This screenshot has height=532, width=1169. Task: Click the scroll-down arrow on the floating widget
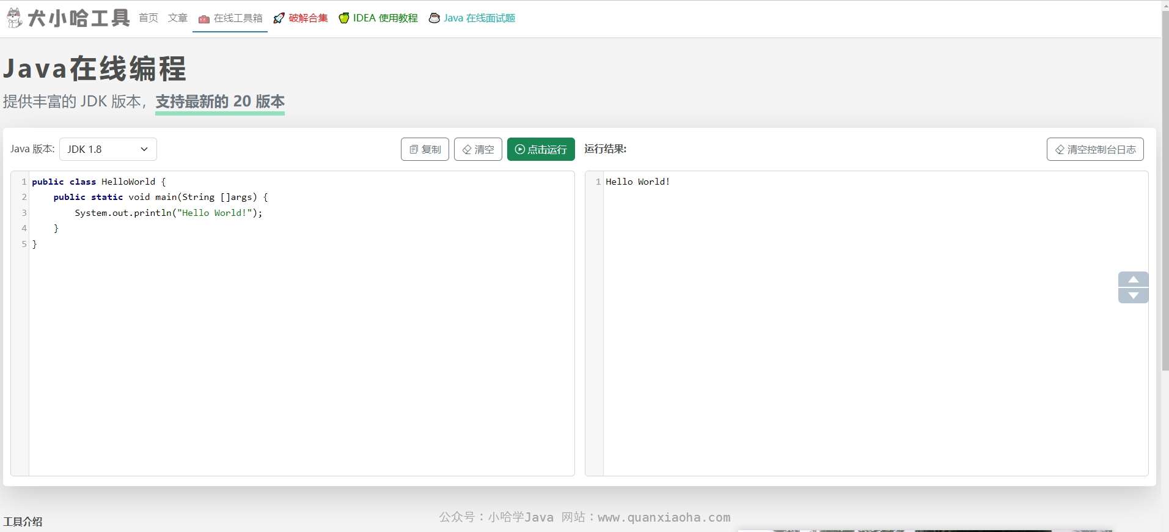click(x=1134, y=295)
